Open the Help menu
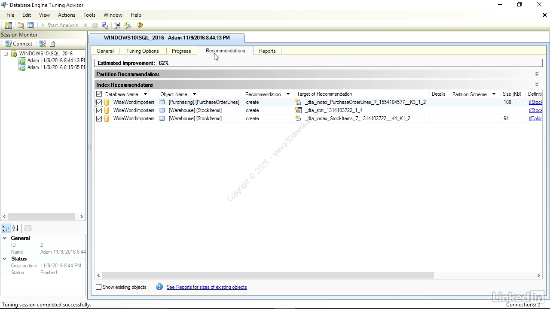Screen dimensions: 550x309 click(x=136, y=15)
